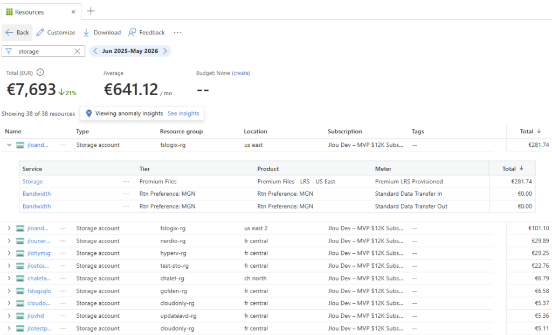Open ellipsis menu for jloand us east row
552x335 pixels.
pos(63,145)
